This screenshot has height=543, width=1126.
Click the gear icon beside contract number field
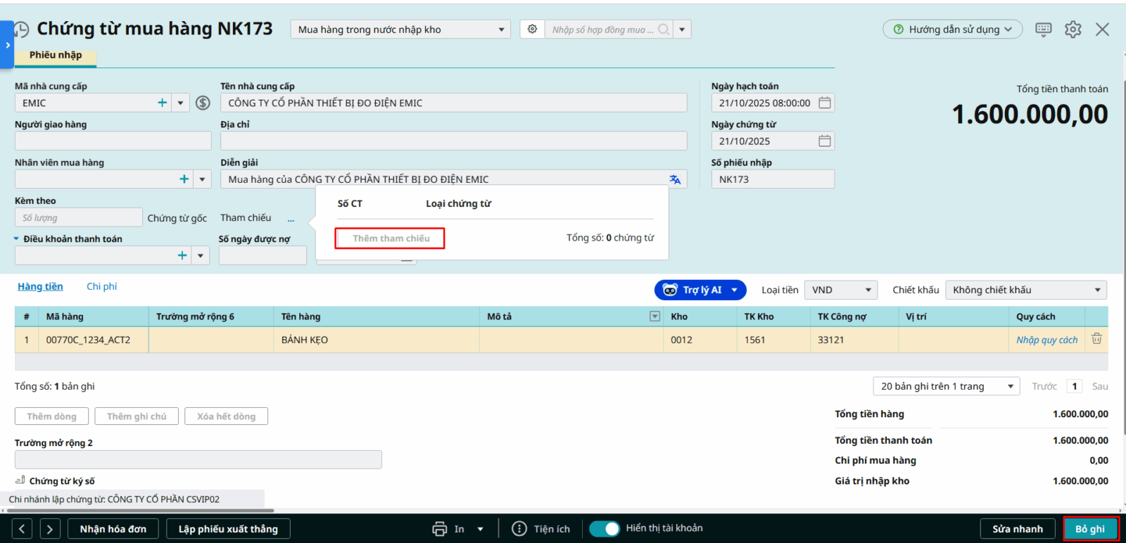tap(532, 30)
